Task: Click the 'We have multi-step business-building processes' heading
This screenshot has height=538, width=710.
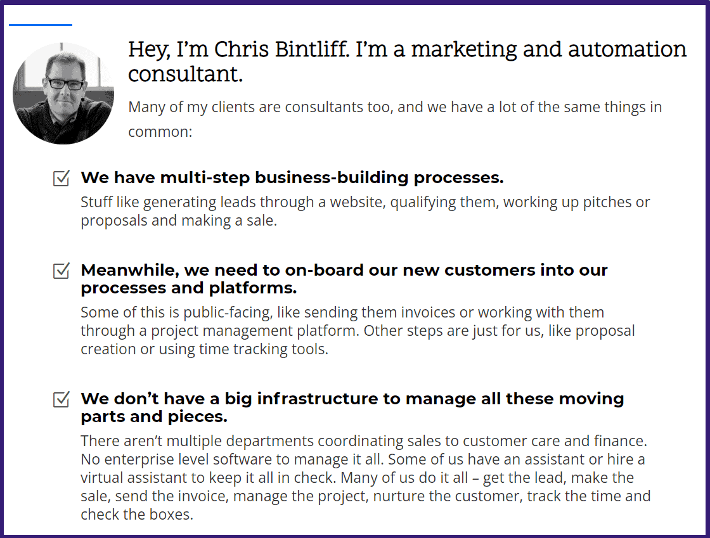Action: pyautogui.click(x=292, y=178)
